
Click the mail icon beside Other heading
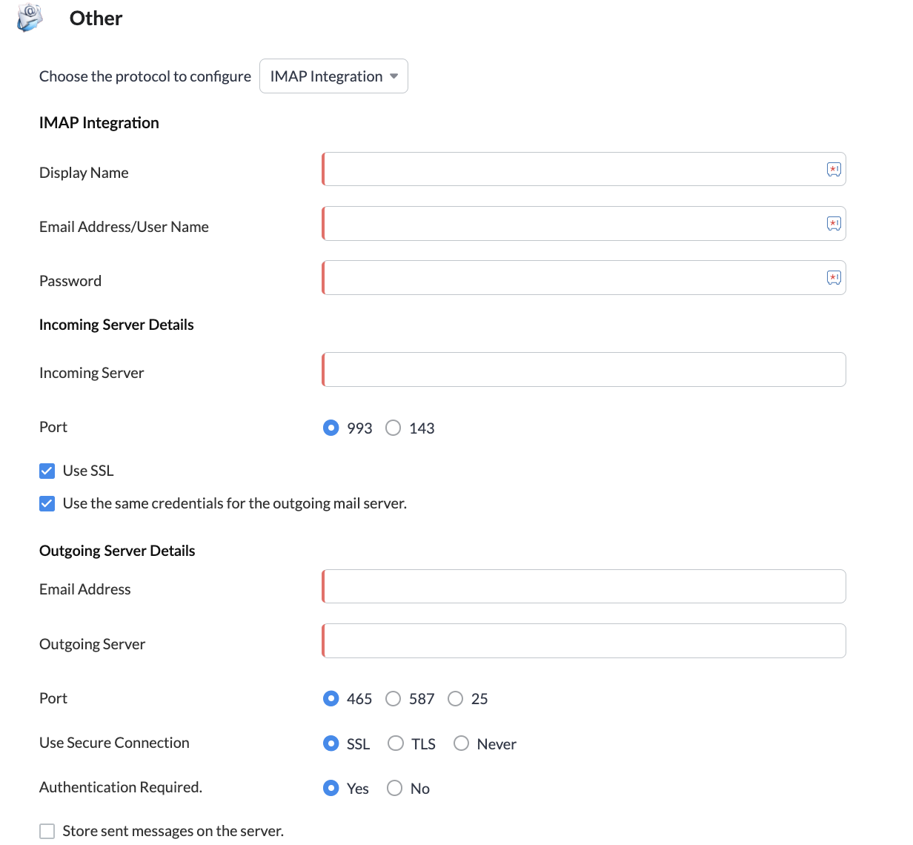pos(30,18)
